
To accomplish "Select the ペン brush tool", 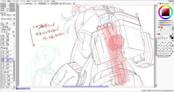I will [159, 43].
